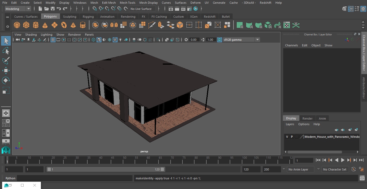Open the Layers menu in the layer editor
Image resolution: width=367 pixels, height=189 pixels.
point(290,124)
